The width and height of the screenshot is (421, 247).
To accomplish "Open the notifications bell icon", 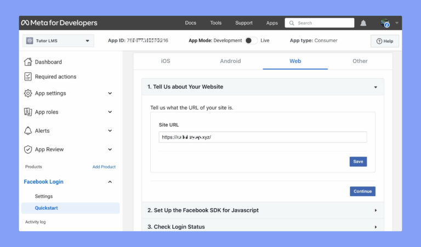I will [363, 23].
